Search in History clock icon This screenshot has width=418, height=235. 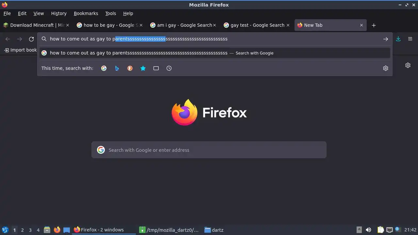tap(169, 68)
